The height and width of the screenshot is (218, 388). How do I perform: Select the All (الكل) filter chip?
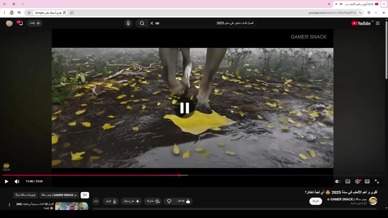[85, 195]
